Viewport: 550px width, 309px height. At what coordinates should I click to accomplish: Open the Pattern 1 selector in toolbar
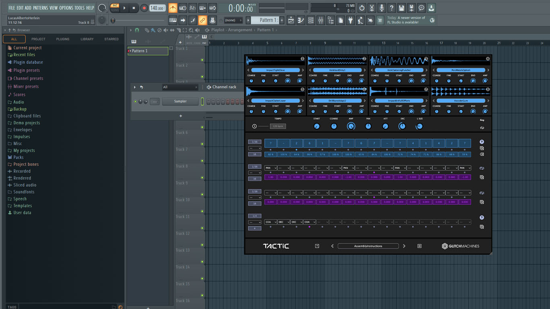[265, 20]
